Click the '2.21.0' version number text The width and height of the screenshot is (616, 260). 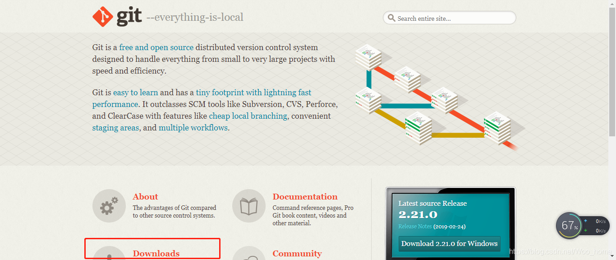pos(418,214)
